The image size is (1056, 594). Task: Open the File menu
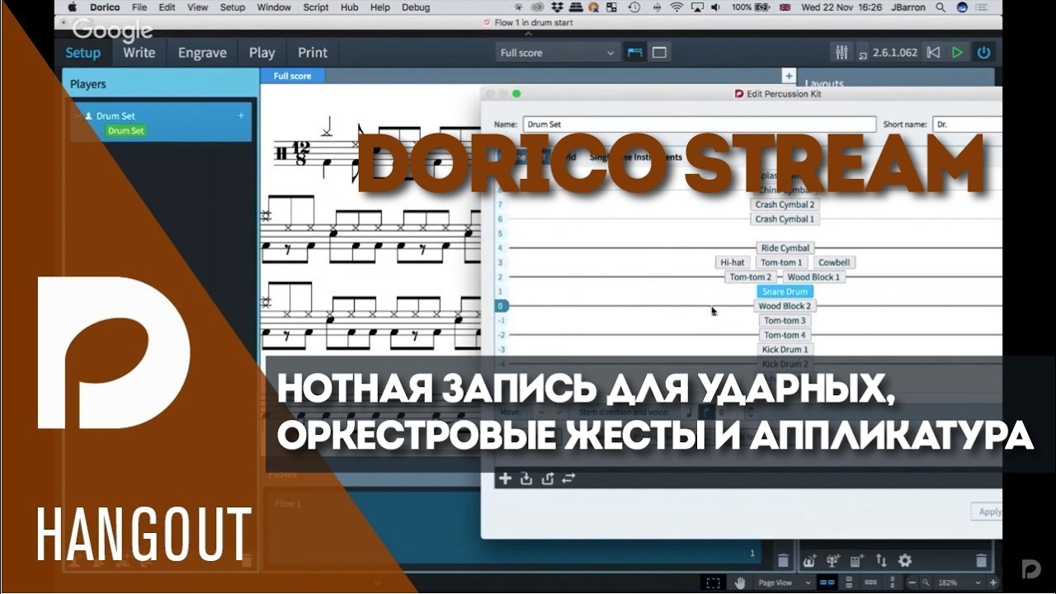pyautogui.click(x=139, y=7)
